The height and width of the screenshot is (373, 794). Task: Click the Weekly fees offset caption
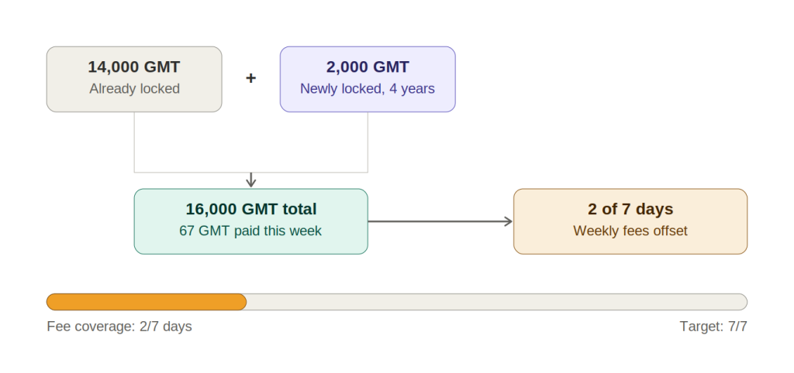pos(630,231)
